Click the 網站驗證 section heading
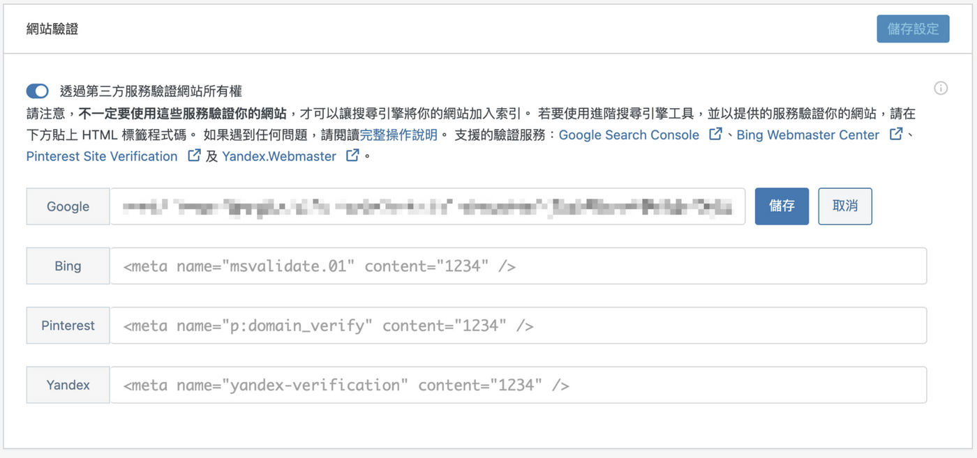This screenshot has height=458, width=977. click(52, 29)
